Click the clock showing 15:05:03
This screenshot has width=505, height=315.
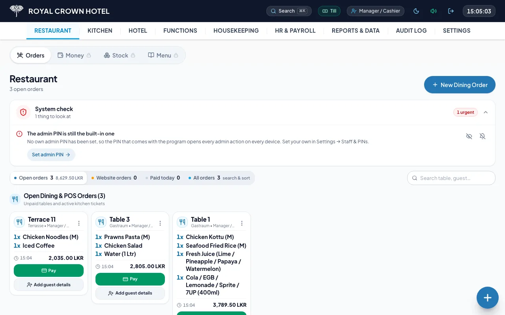(479, 11)
